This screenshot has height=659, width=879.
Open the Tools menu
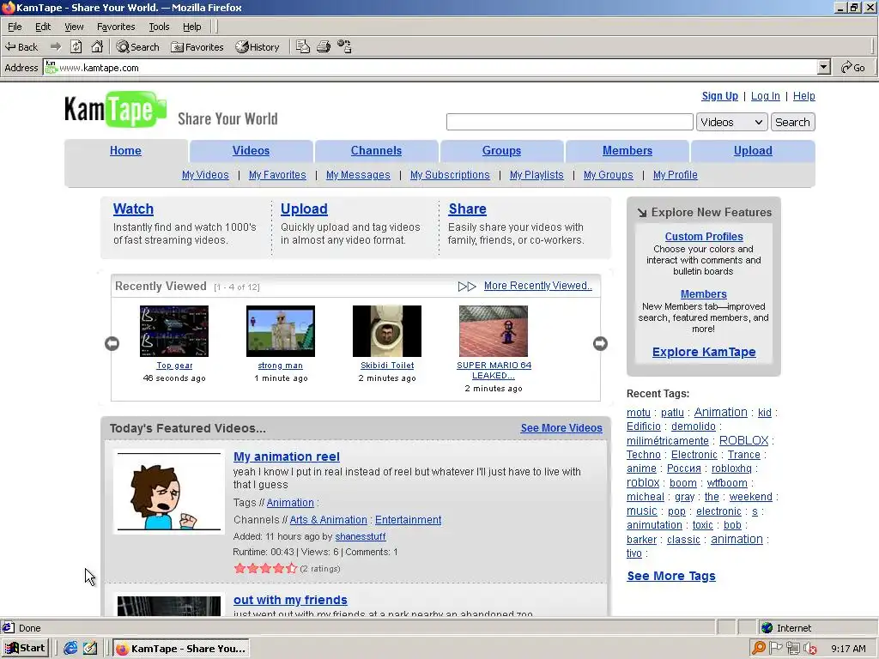pos(159,27)
